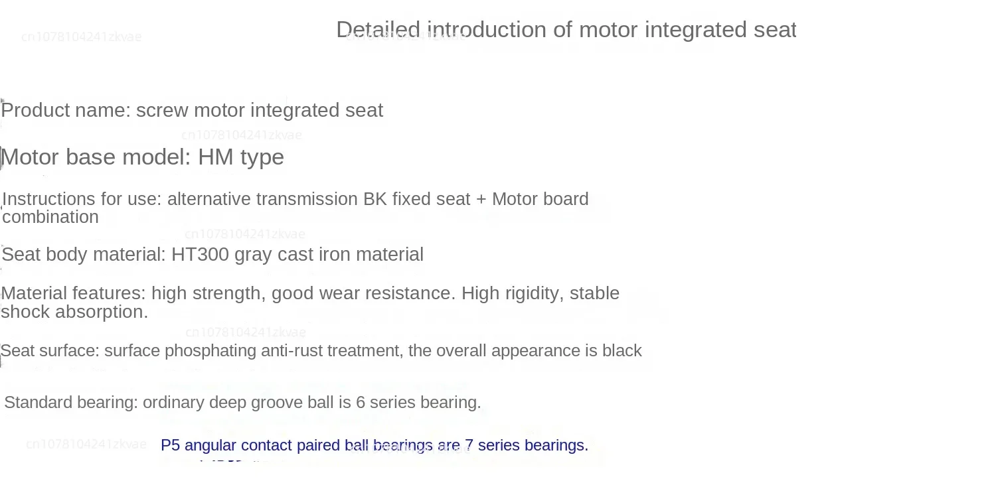Viewport: 996px width, 483px height.
Task: Click 'BK fixed seat + Motor board' text
Action: point(476,199)
